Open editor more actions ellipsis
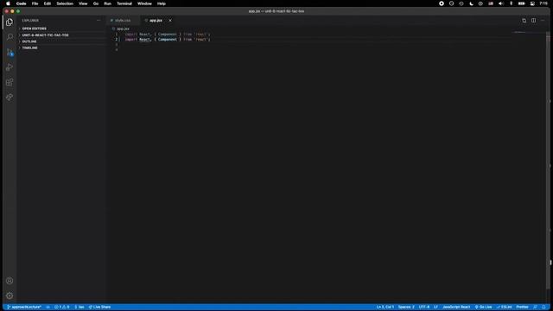 point(543,21)
